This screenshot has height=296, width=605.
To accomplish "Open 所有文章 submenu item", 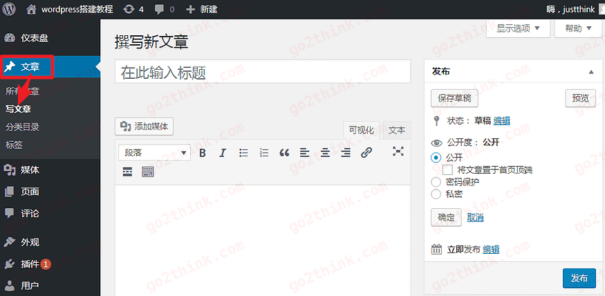I will pyautogui.click(x=22, y=91).
